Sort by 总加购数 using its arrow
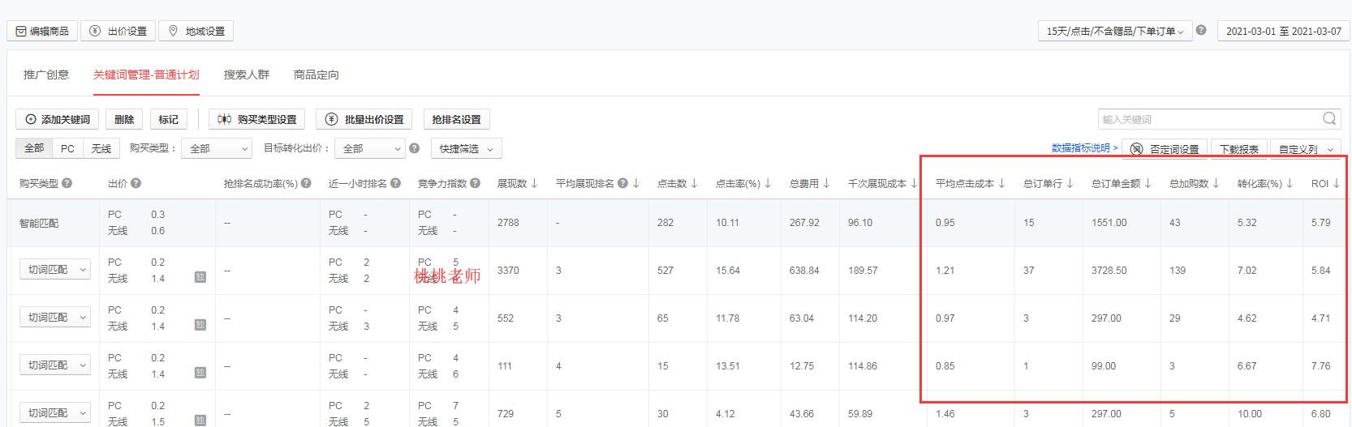 tap(1216, 183)
